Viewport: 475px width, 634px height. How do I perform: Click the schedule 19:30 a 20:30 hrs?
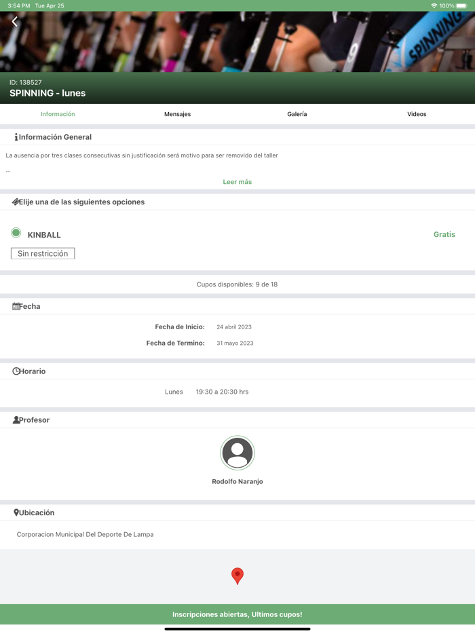click(223, 392)
